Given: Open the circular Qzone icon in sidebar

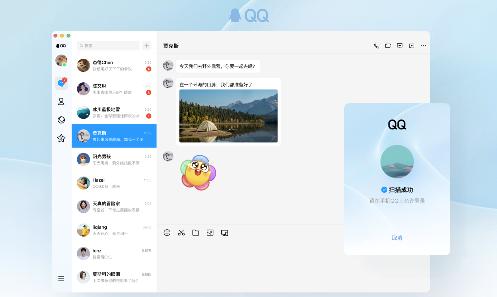Looking at the screenshot, I should tap(61, 120).
